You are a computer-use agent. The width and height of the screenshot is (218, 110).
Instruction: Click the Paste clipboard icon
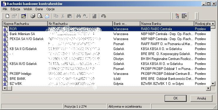click(x=70, y=16)
